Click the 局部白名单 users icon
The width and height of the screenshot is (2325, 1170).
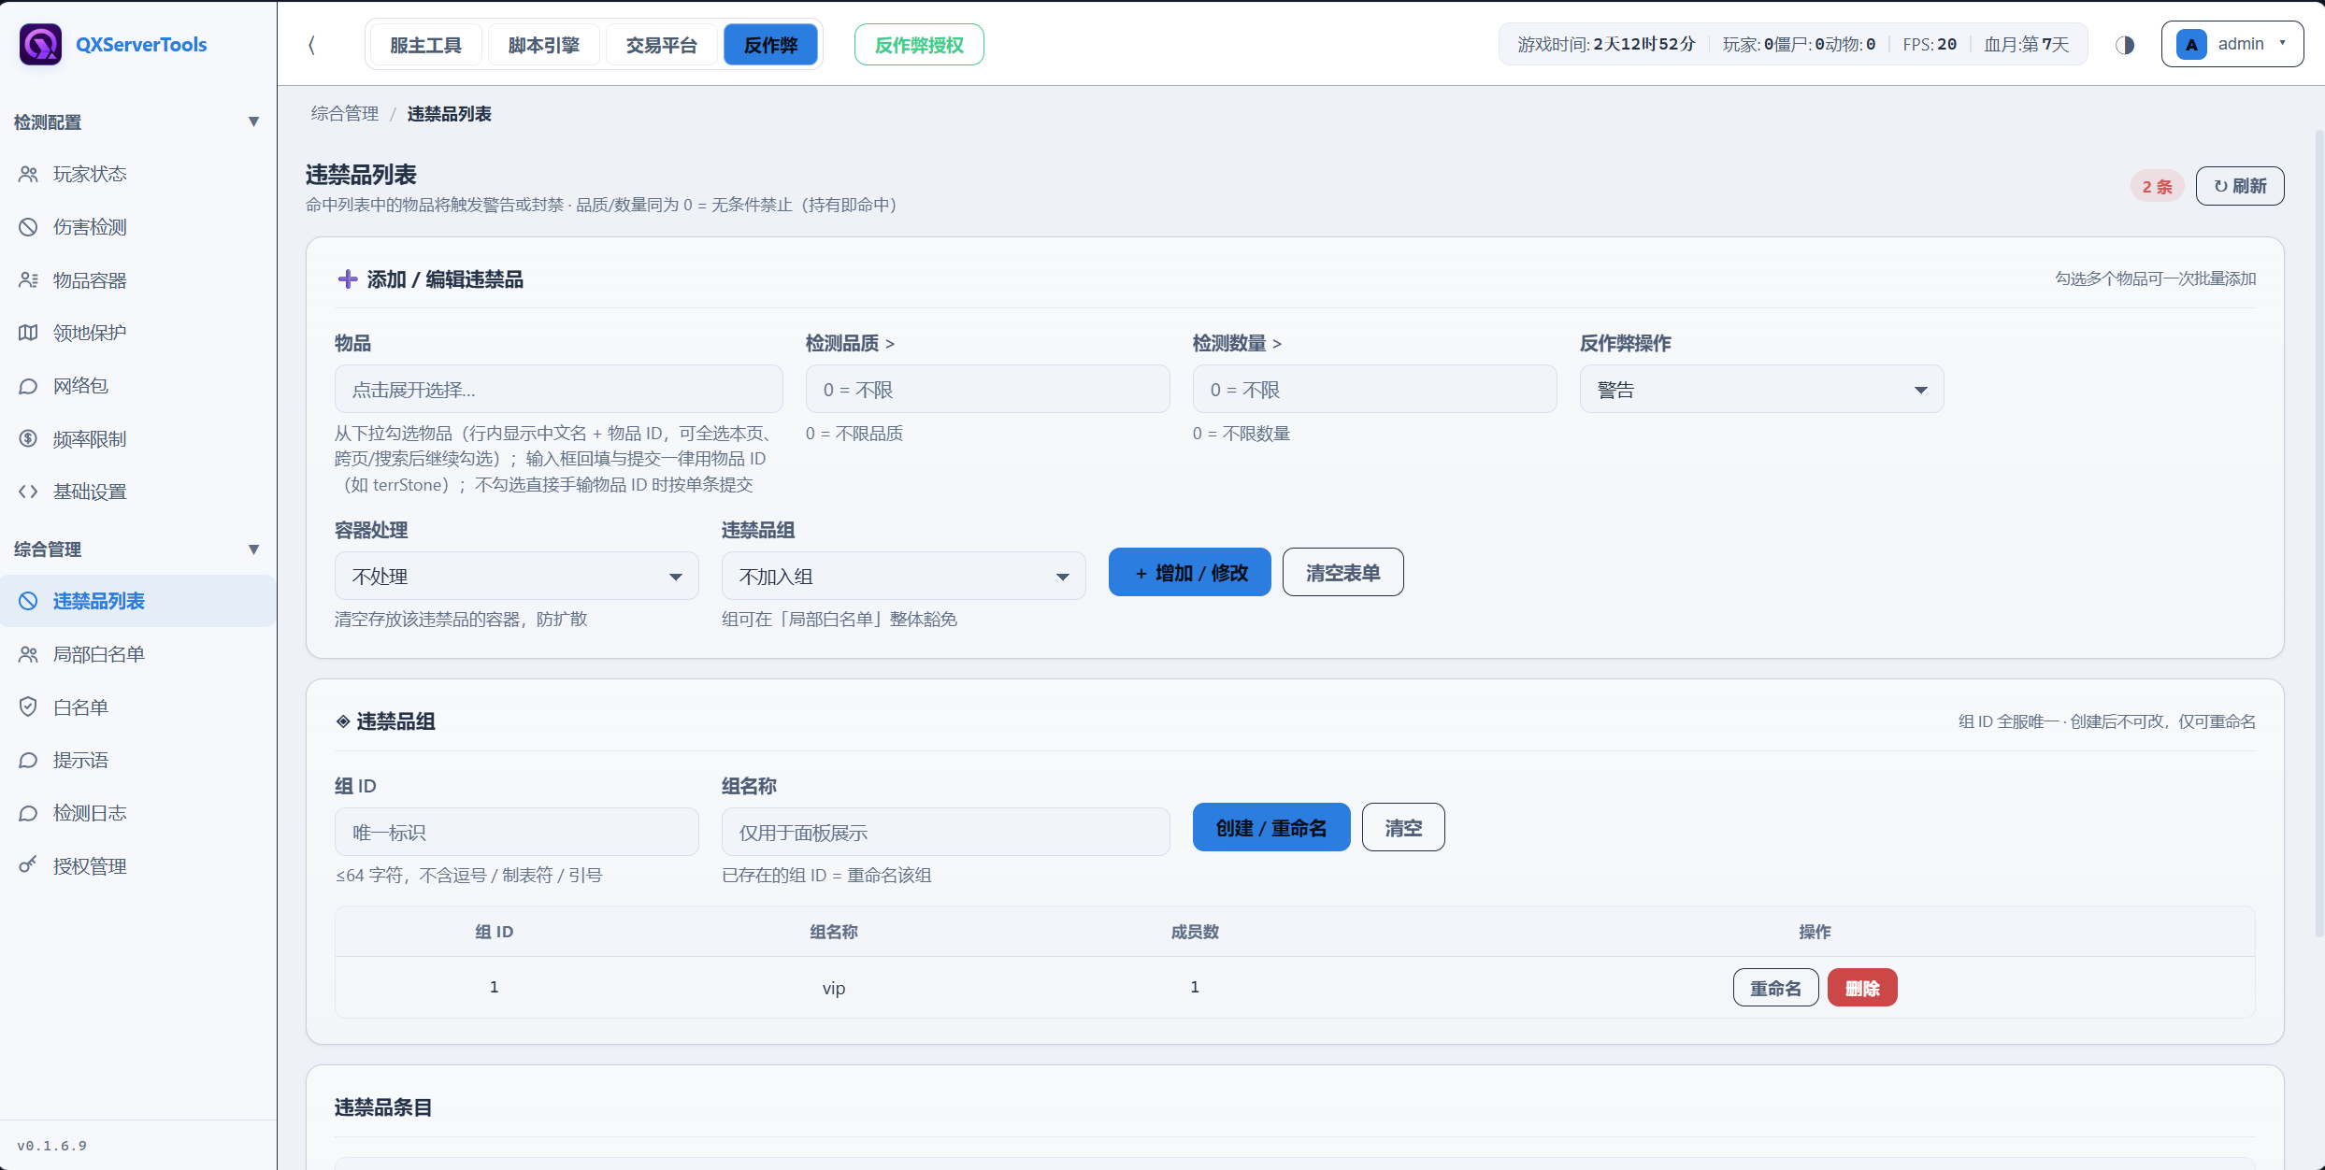(28, 654)
